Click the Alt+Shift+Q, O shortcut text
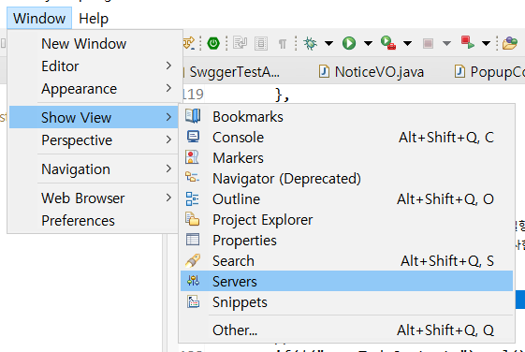The height and width of the screenshot is (352, 525). 445,199
